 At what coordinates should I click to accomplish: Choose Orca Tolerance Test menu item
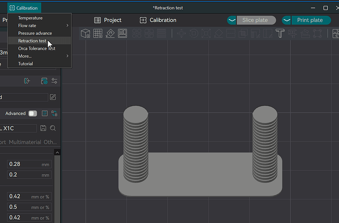pyautogui.click(x=39, y=48)
